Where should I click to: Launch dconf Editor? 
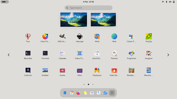tap(97, 55)
